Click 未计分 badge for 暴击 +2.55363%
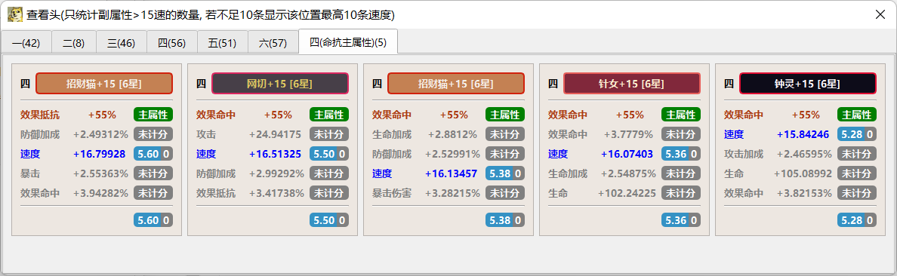Viewport: 897px width, 276px height. 153,173
